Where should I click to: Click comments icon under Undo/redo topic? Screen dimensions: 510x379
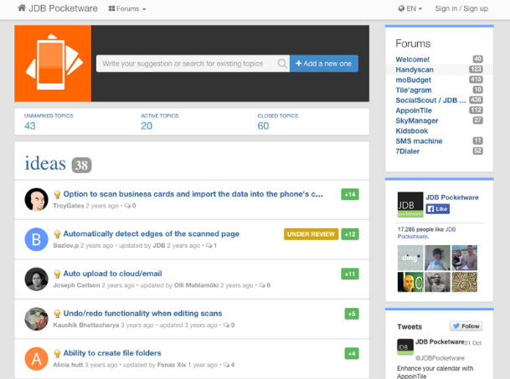pos(226,325)
